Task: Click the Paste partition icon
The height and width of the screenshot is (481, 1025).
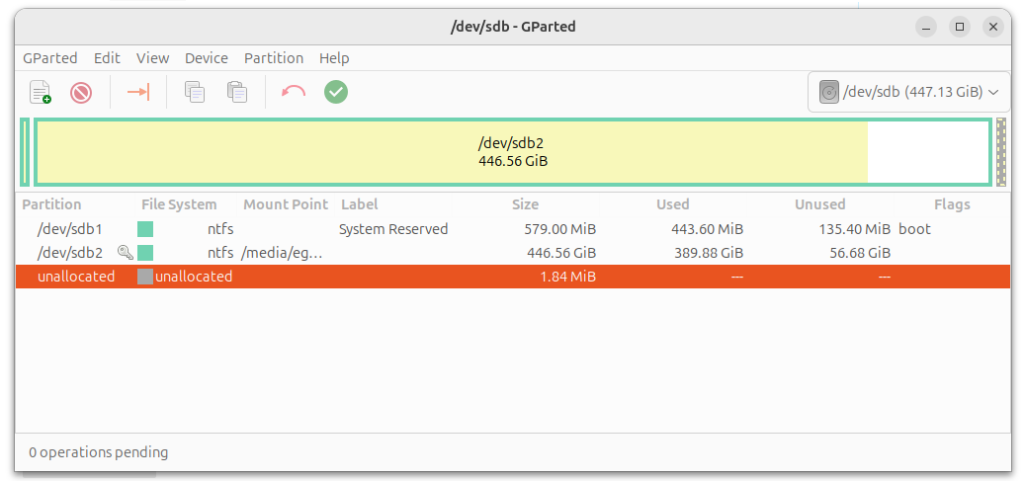Action: tap(237, 93)
